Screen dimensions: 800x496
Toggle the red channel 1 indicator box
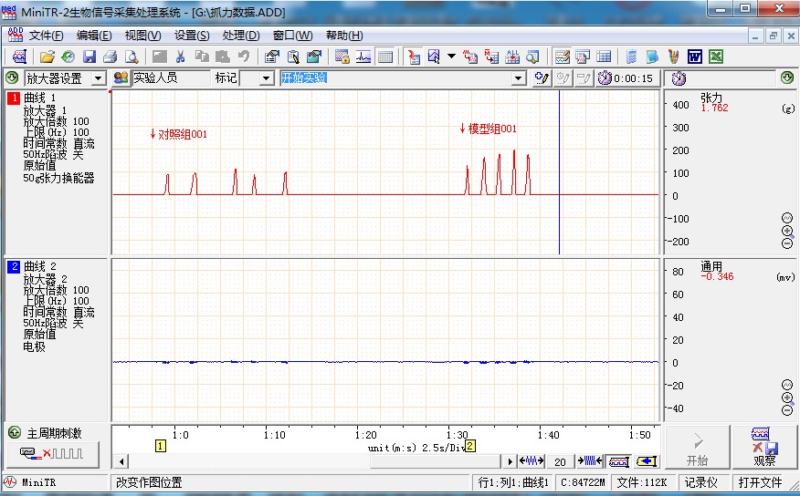coord(14,98)
